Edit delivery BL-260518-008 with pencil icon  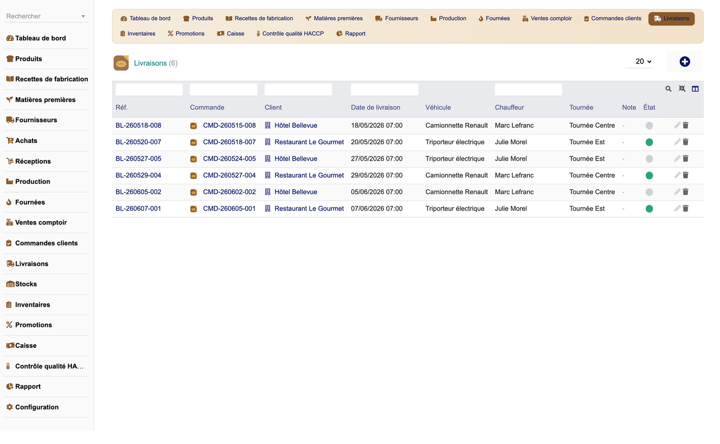click(677, 125)
